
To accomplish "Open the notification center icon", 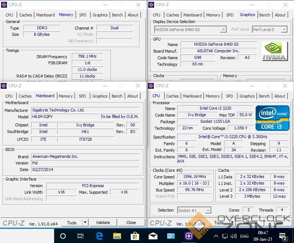I will coord(283,236).
